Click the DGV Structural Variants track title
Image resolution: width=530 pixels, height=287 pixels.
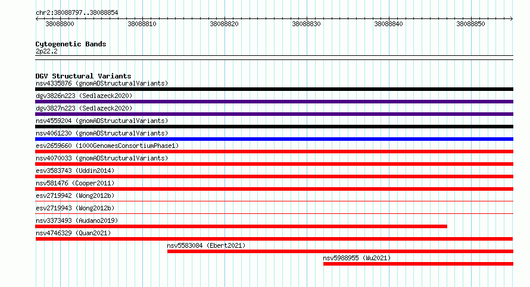[83, 76]
